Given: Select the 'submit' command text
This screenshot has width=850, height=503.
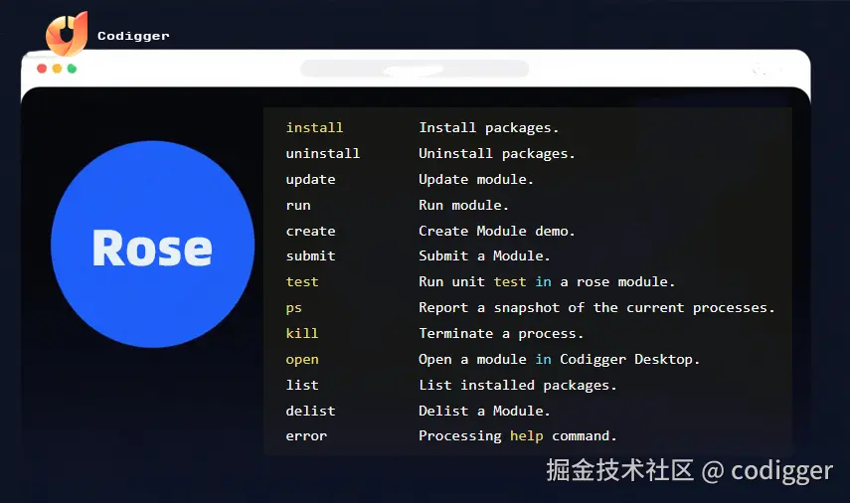Looking at the screenshot, I should (x=310, y=255).
